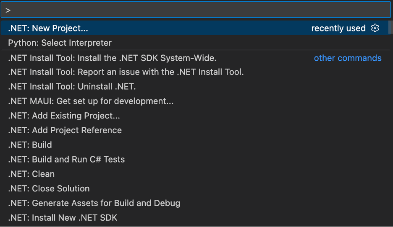Image resolution: width=393 pixels, height=227 pixels.
Task: Open keybinding settings gear for .NET: New Project
Action: (x=375, y=28)
